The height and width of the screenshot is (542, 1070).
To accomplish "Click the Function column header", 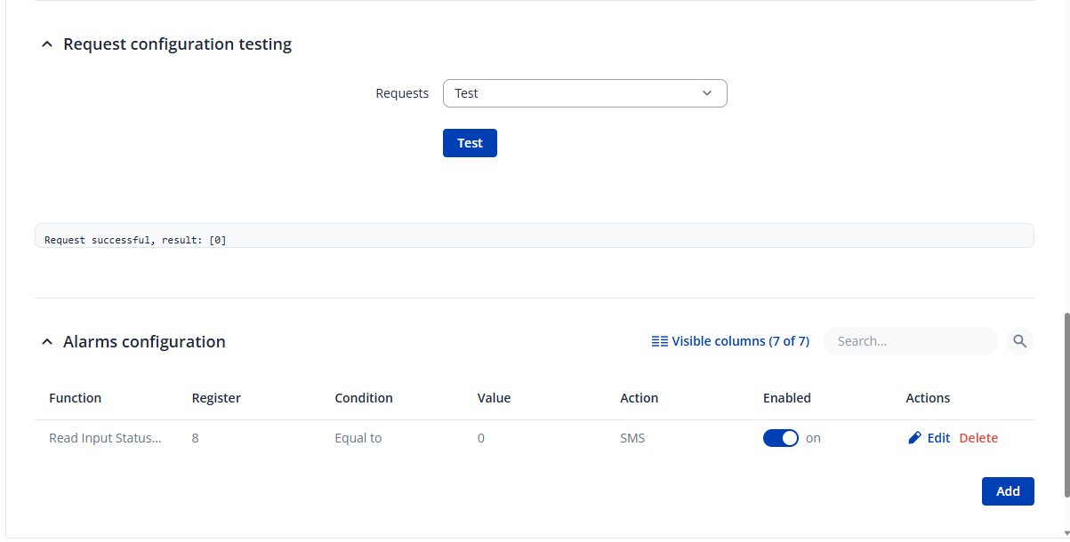I will coord(76,398).
